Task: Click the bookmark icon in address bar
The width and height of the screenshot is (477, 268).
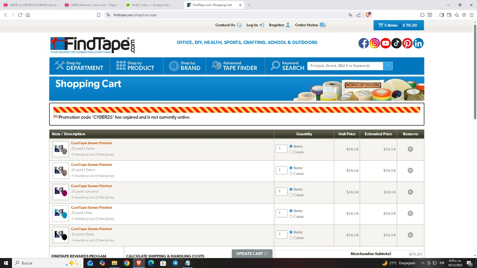Action: pyautogui.click(x=99, y=15)
